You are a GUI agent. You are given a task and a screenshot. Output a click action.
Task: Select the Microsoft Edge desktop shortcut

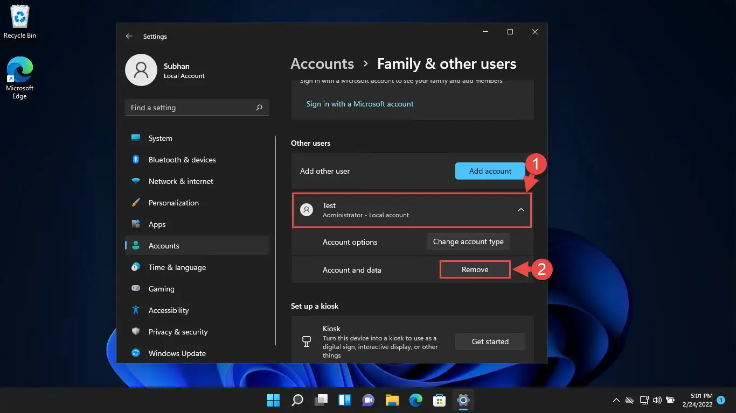(20, 78)
